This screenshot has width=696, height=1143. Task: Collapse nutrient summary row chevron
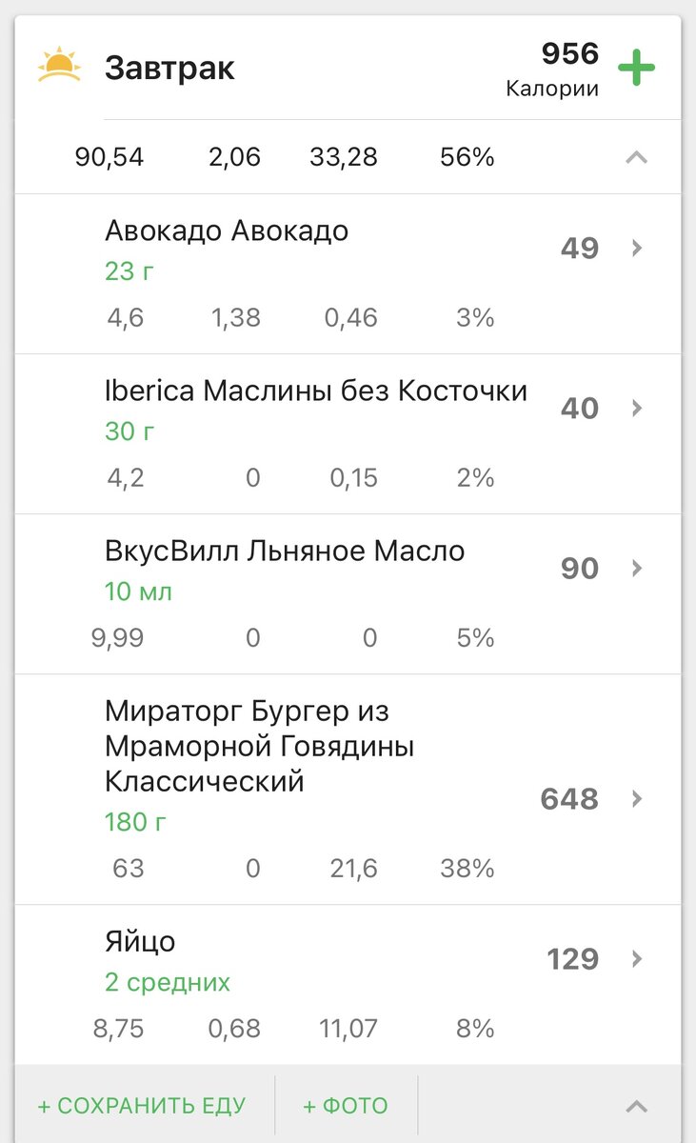[636, 158]
